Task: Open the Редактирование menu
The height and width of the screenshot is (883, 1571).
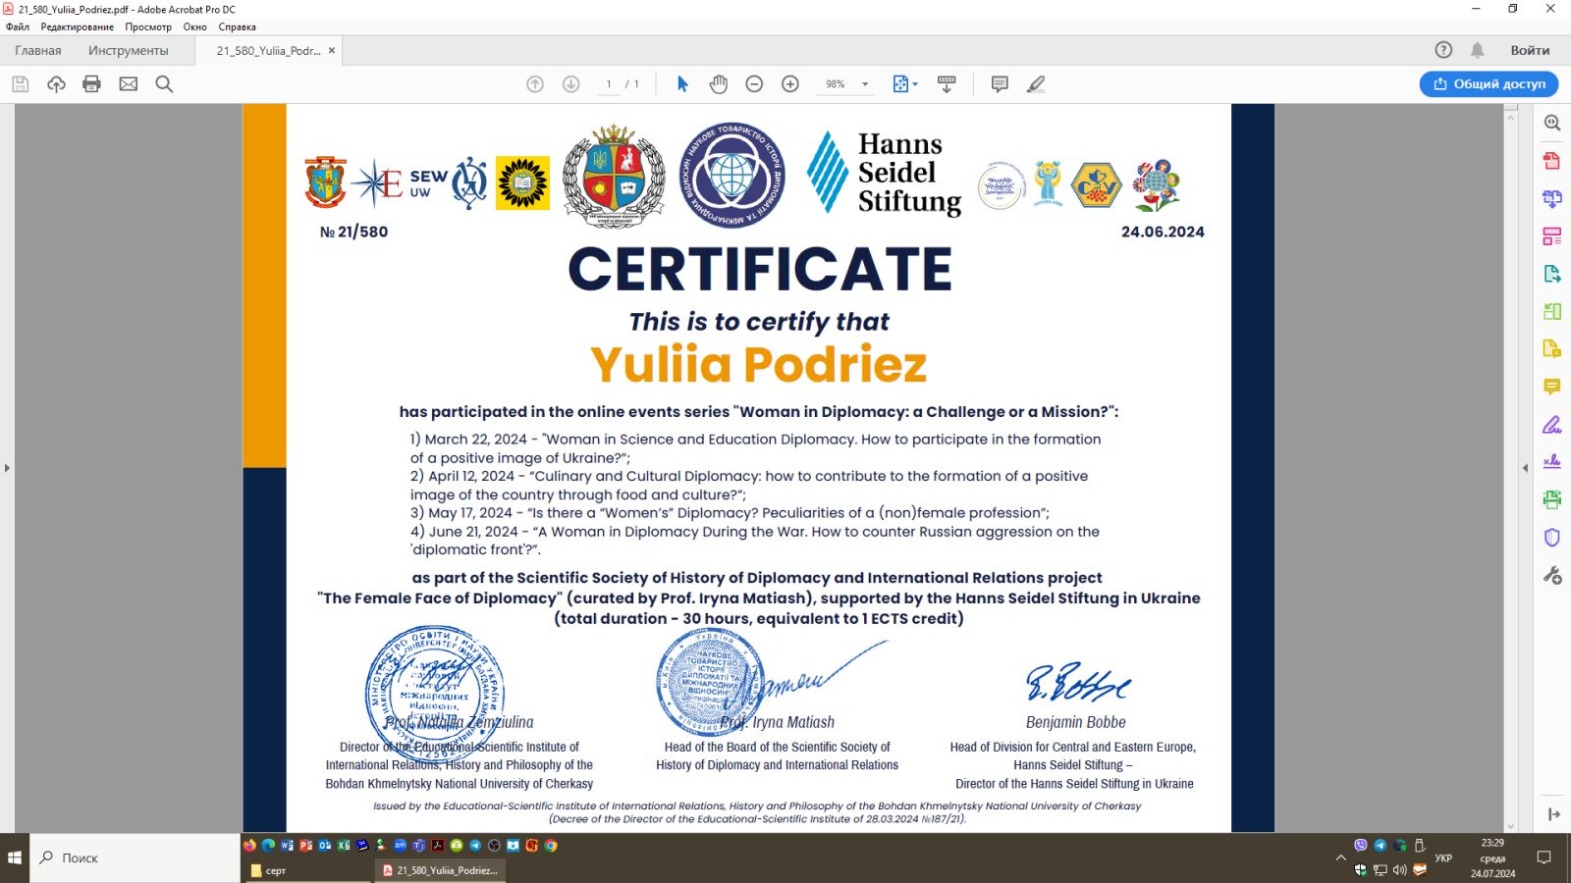Action: (x=78, y=26)
